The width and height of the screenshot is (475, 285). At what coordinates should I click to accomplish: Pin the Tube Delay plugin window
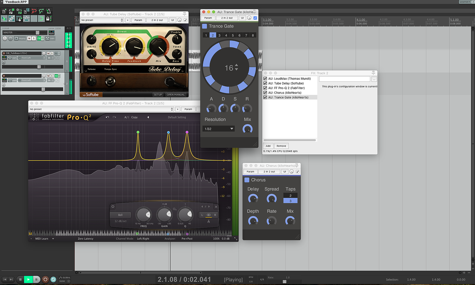(184, 14)
